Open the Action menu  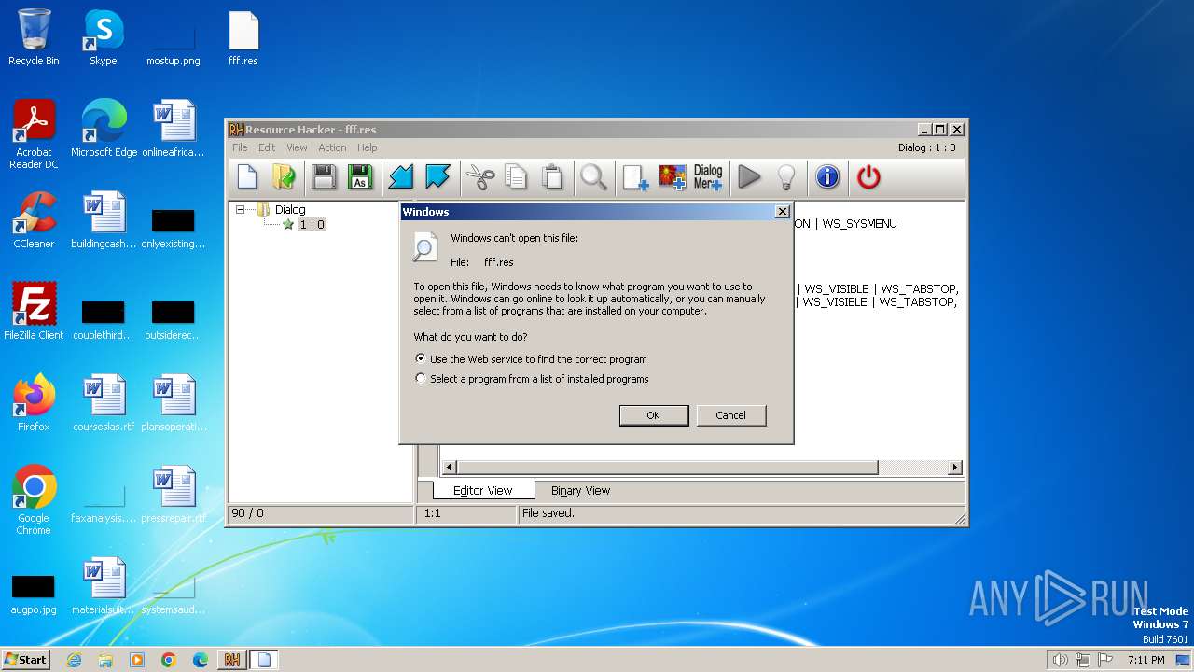332,147
